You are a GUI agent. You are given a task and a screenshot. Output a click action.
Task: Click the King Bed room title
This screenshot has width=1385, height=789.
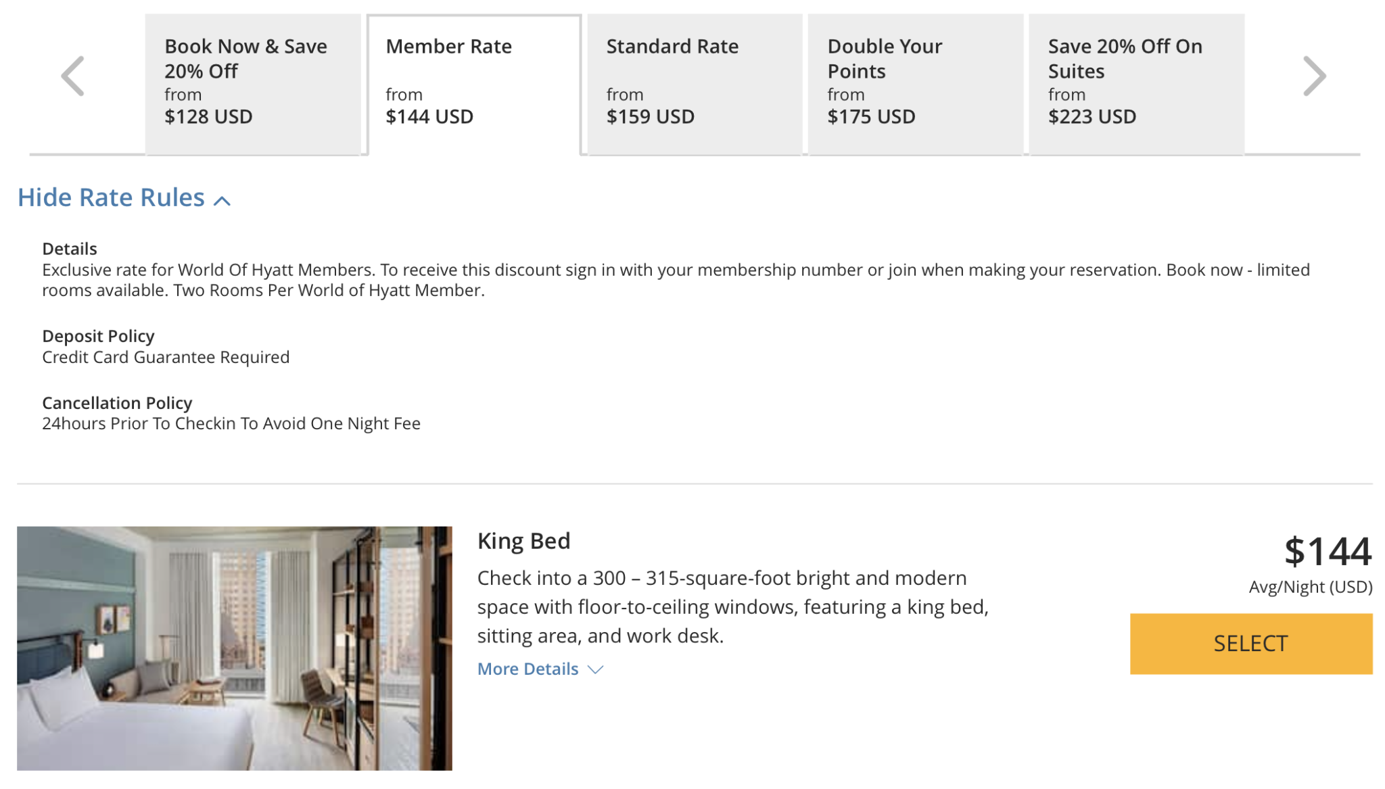pyautogui.click(x=523, y=541)
